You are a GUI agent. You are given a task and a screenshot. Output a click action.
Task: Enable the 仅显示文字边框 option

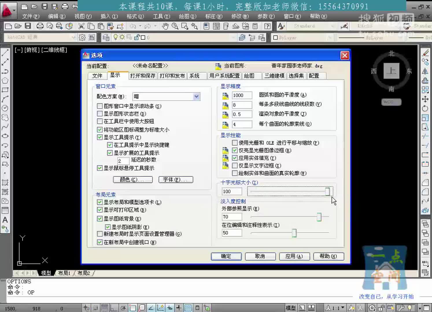point(235,166)
